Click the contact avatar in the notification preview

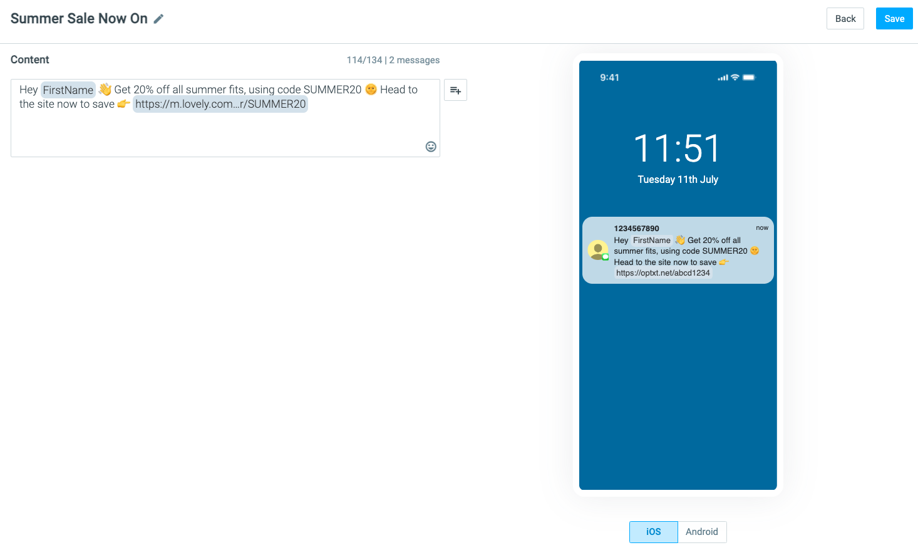click(x=598, y=250)
